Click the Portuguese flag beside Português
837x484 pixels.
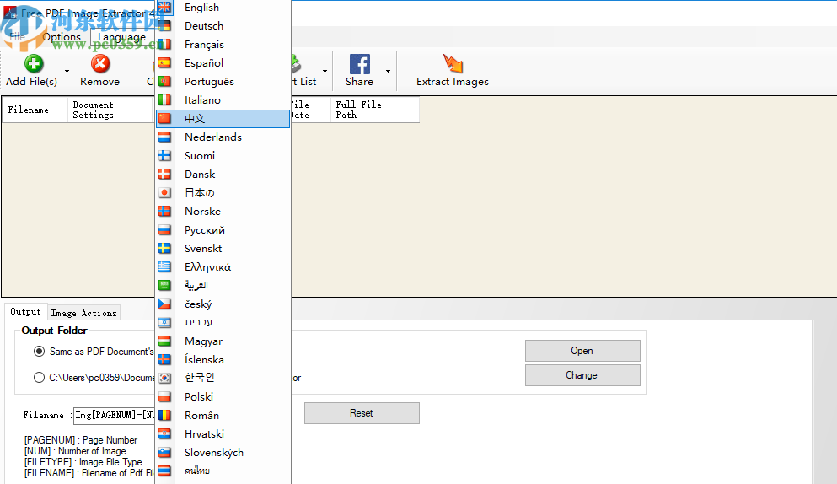[x=165, y=81]
